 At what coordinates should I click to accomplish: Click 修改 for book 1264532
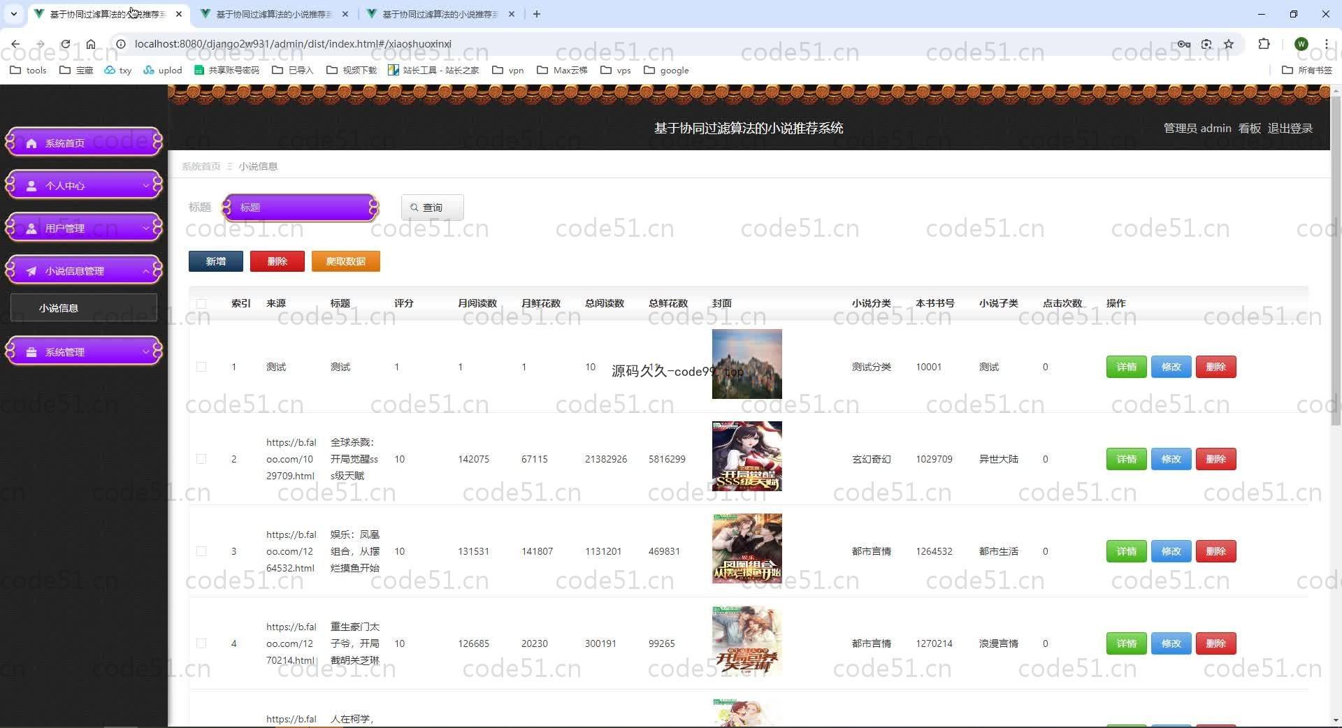1171,551
